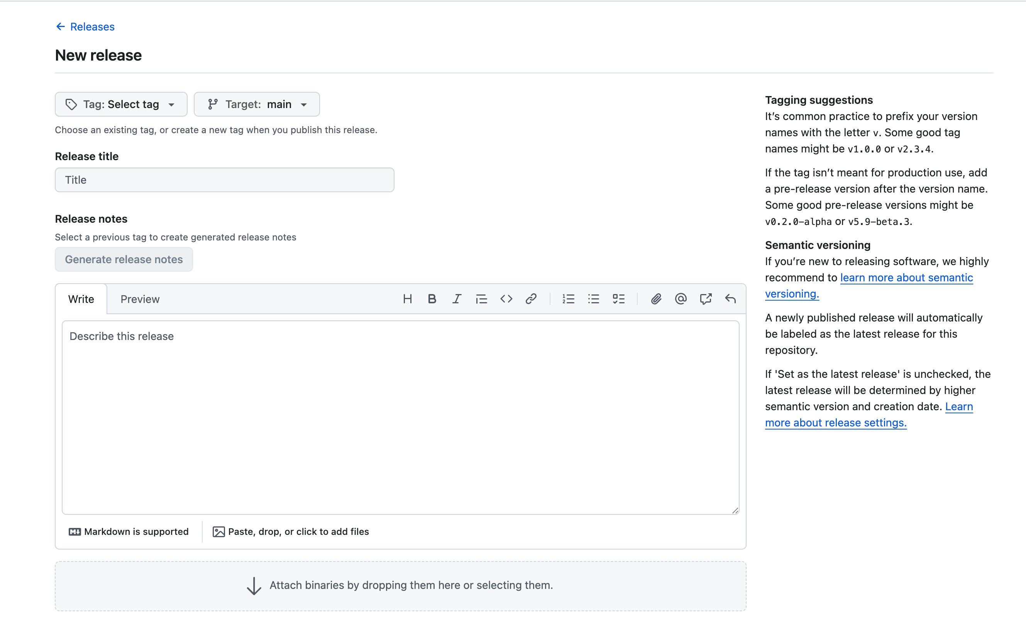Screen dimensions: 1026x619
Task: Click the attach binaries drop area
Action: [x=401, y=586]
